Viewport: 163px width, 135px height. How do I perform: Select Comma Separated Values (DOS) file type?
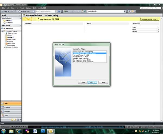89,52
